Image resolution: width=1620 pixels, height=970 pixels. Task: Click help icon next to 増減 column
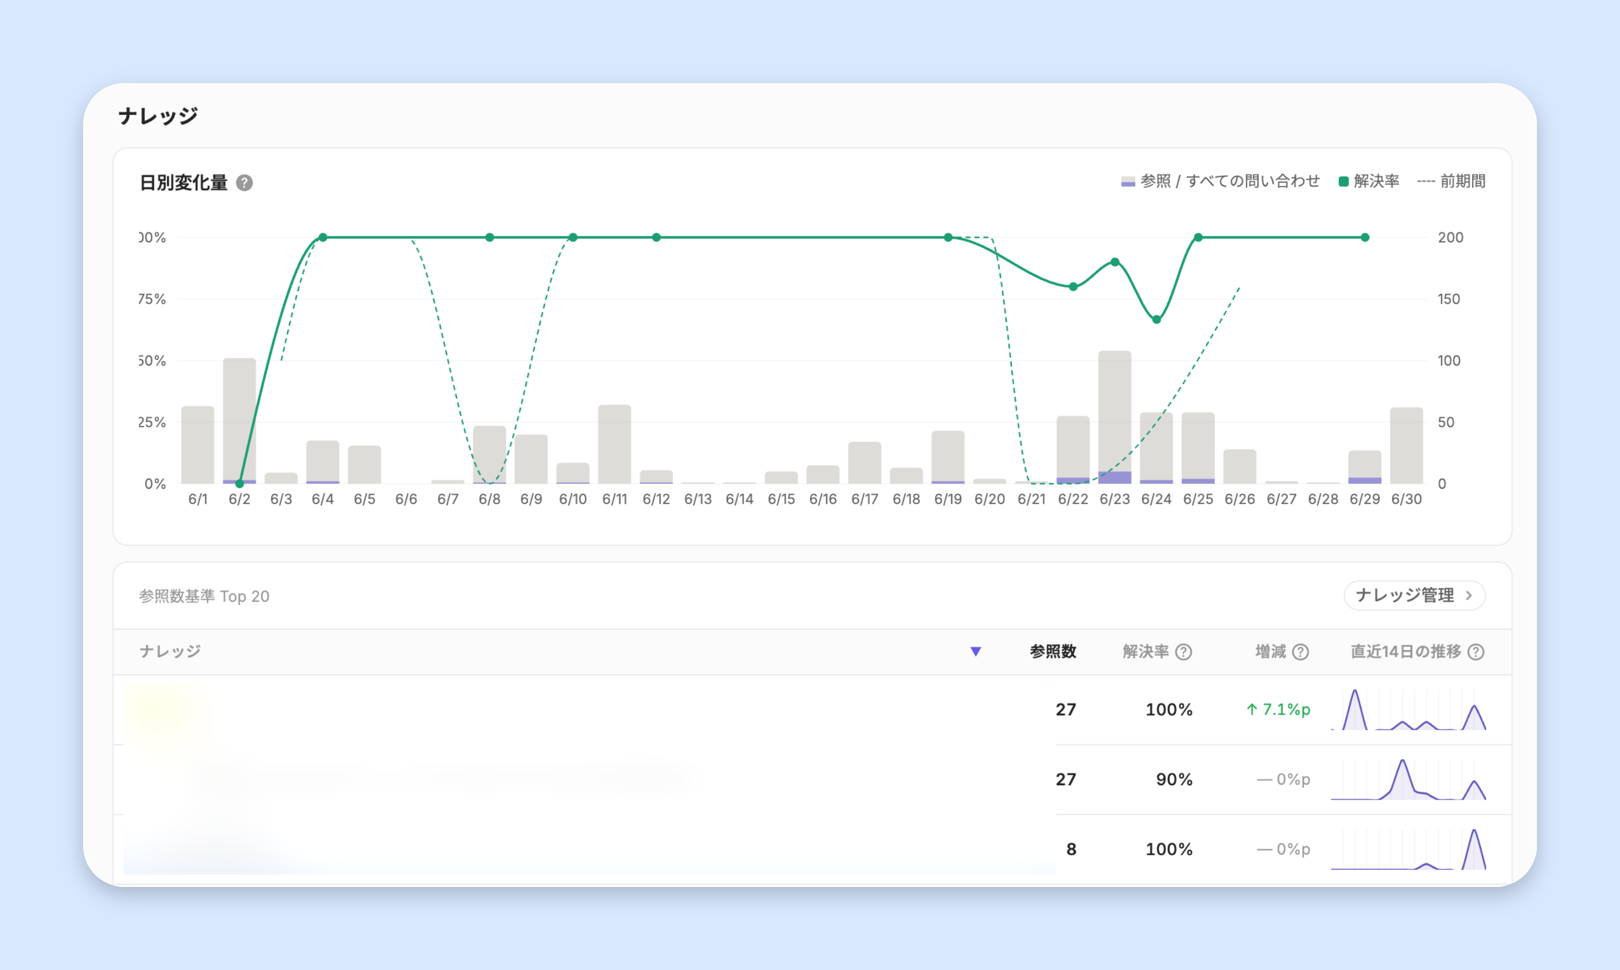(1301, 652)
